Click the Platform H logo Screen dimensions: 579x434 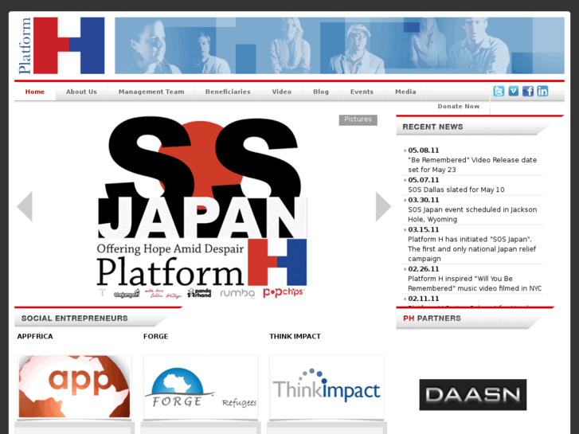point(61,45)
